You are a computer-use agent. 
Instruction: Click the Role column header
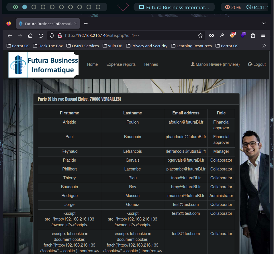tap(221, 113)
